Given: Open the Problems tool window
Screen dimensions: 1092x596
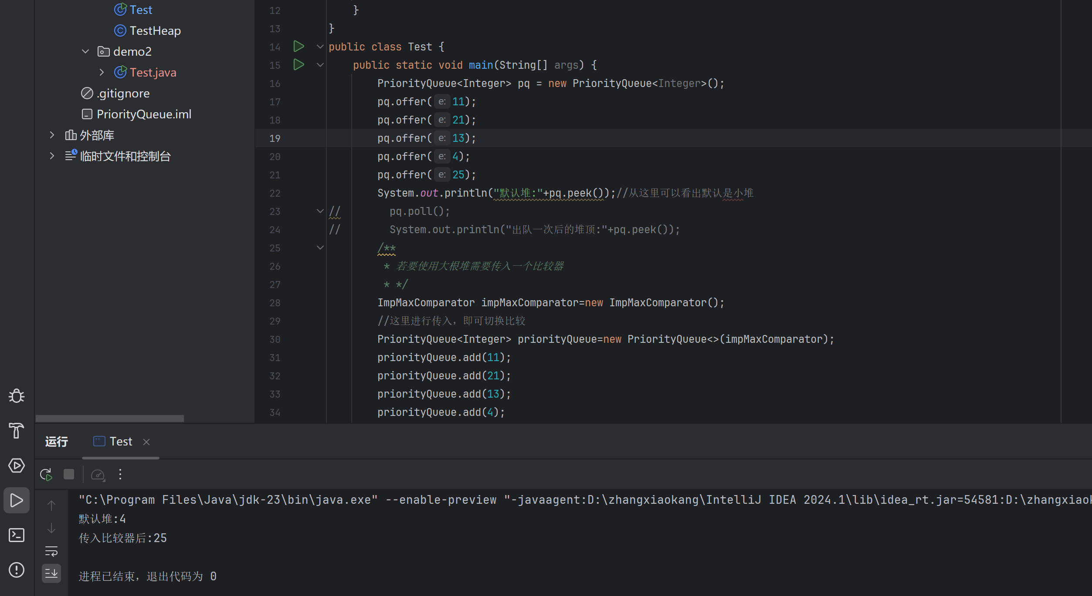Looking at the screenshot, I should (x=16, y=570).
